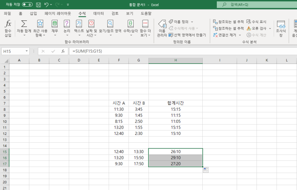
Task: Toggle 수식 표시 (Show Formulas)
Action: (x=257, y=22)
